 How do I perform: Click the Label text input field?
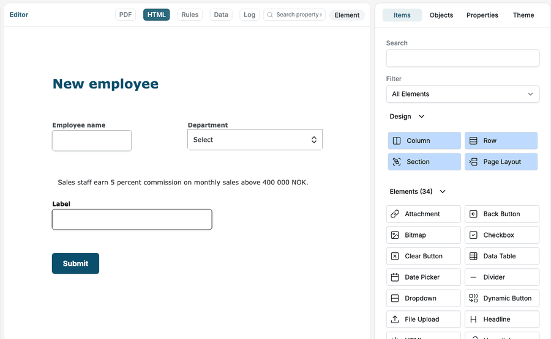click(132, 219)
